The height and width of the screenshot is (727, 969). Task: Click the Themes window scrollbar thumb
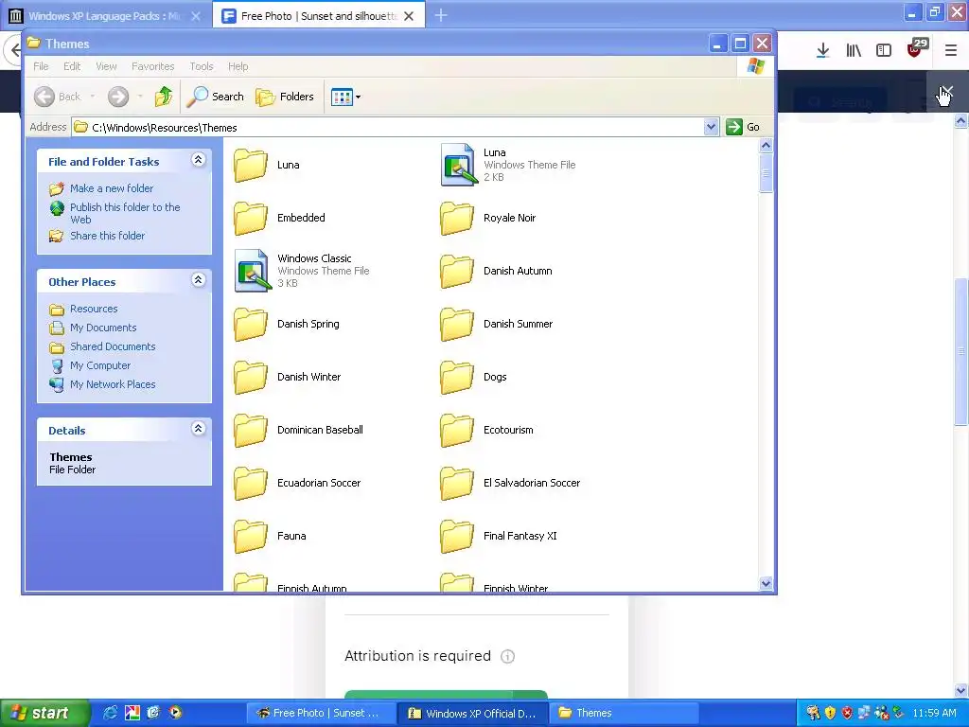(766, 174)
